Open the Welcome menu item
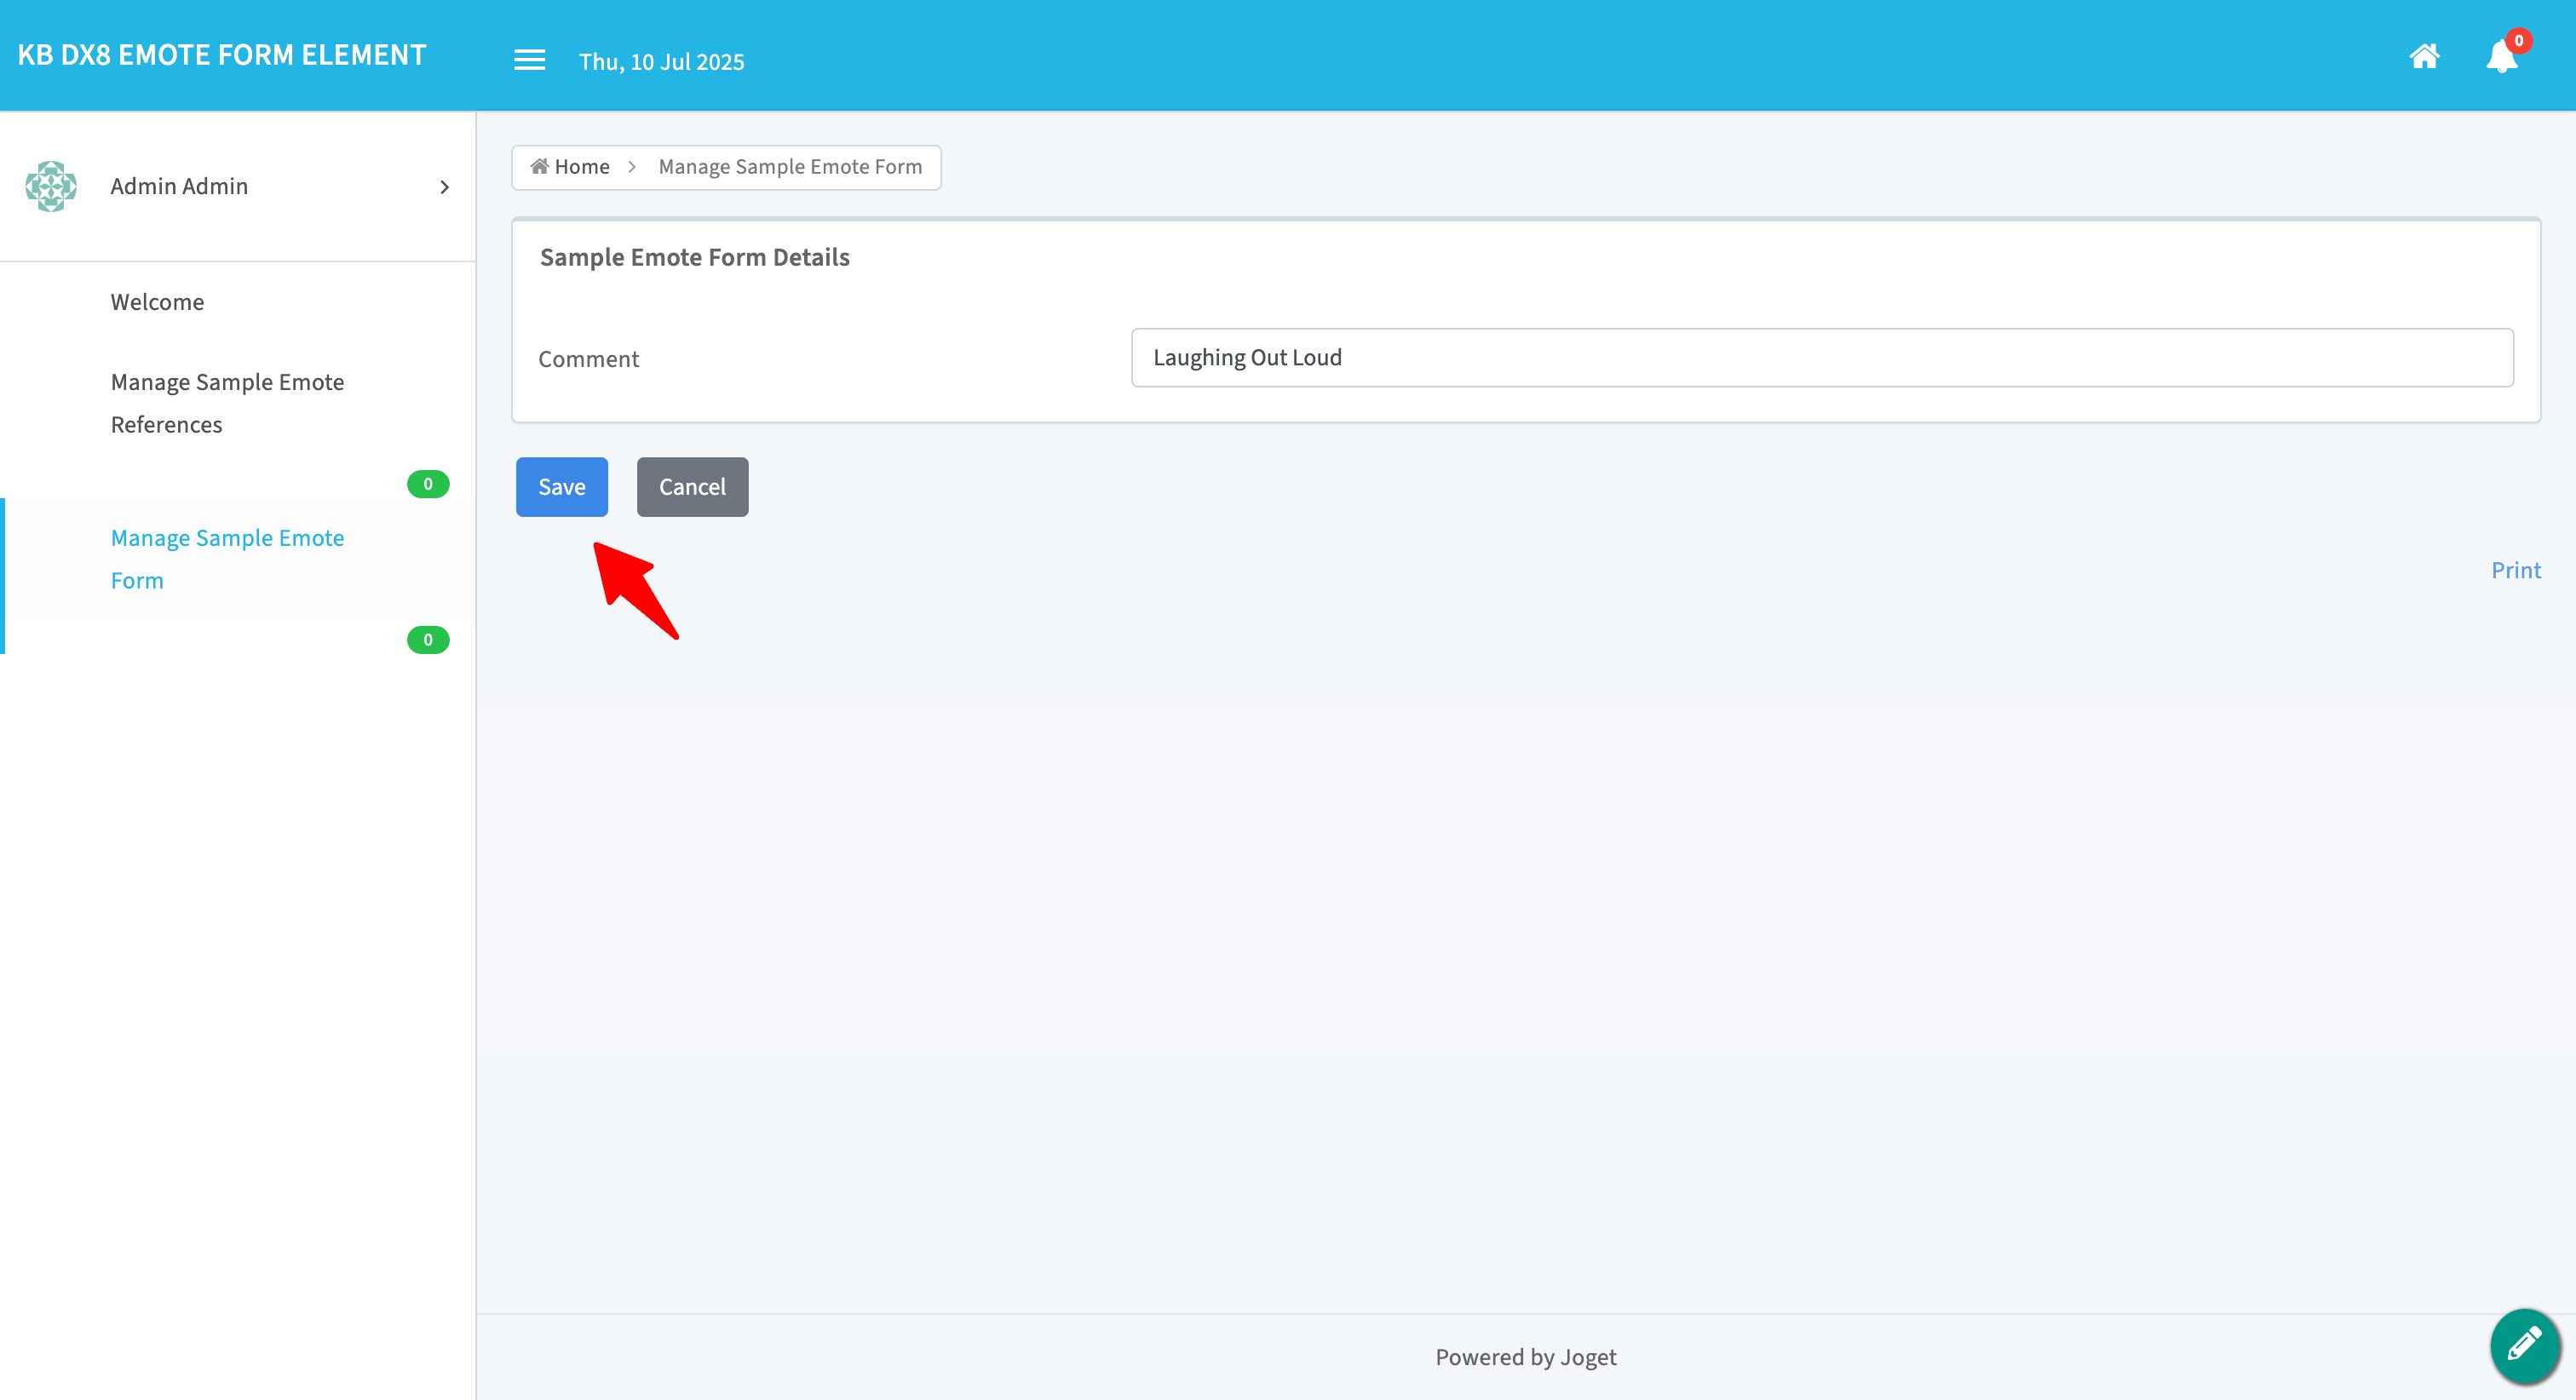The image size is (2576, 1400). click(157, 302)
